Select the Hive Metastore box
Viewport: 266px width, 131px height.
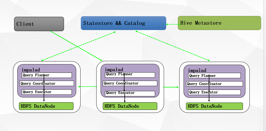coord(219,23)
